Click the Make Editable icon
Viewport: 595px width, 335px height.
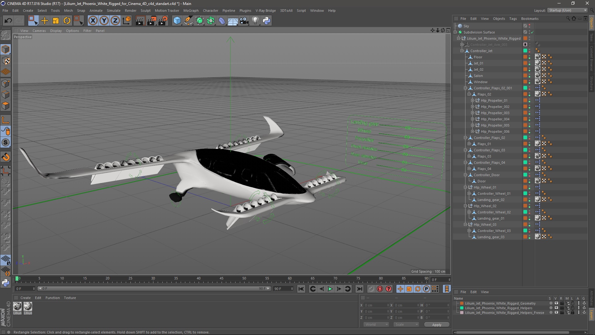pos(6,36)
